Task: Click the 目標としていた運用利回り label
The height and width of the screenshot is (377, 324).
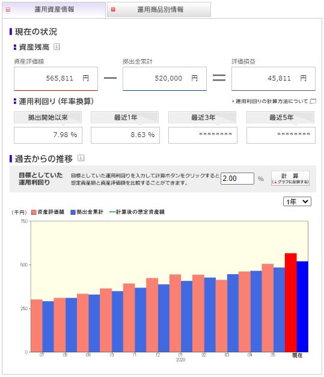Action: point(40,179)
